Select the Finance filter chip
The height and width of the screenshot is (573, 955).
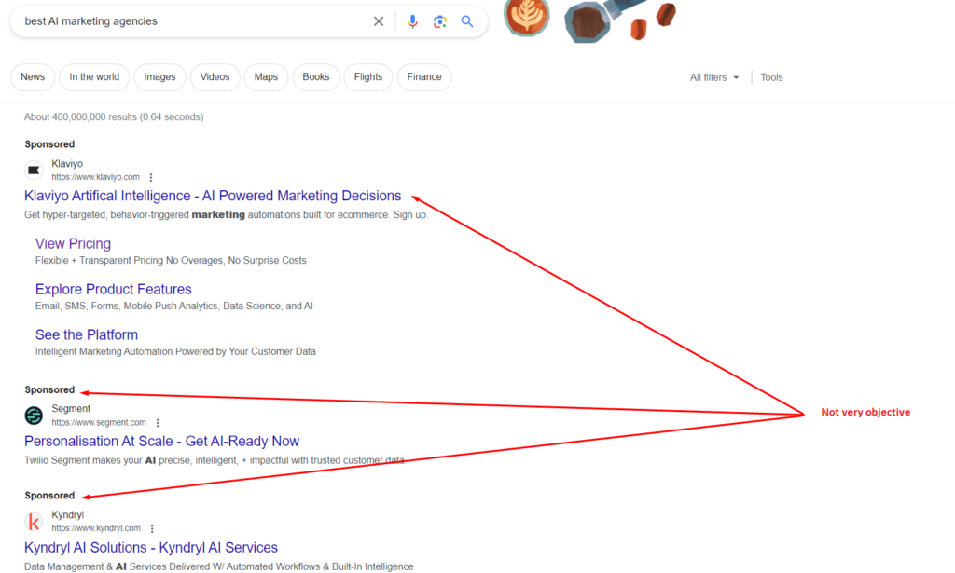click(x=424, y=77)
